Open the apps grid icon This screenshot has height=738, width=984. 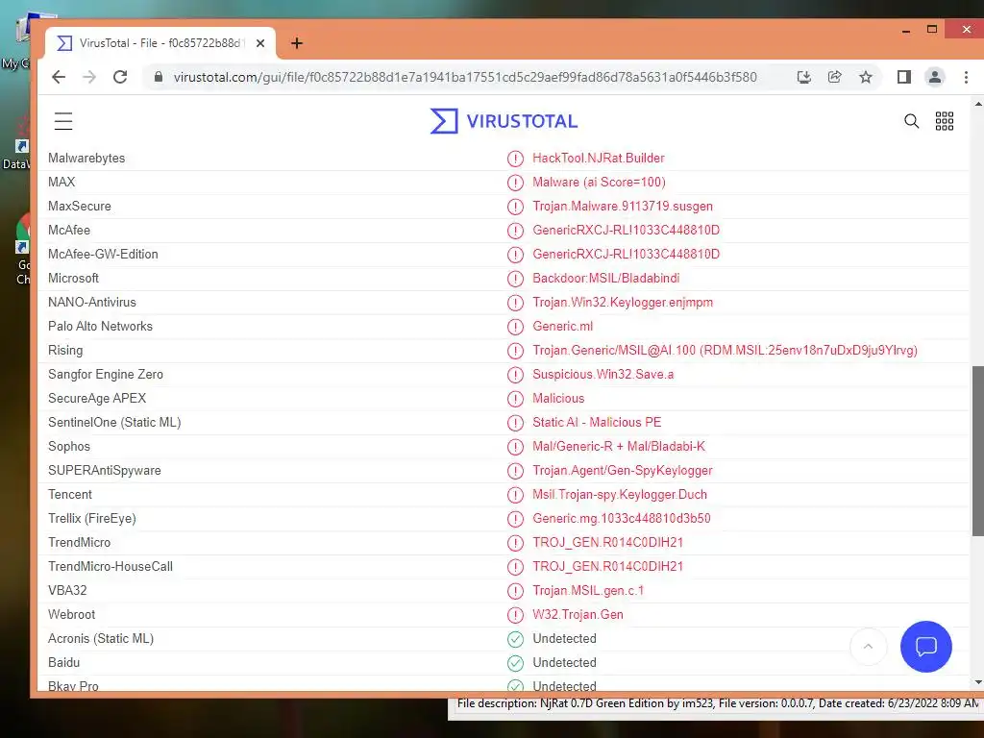click(x=945, y=121)
